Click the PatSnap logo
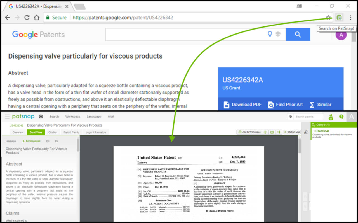Screen dimensions: 358x223 [23, 117]
